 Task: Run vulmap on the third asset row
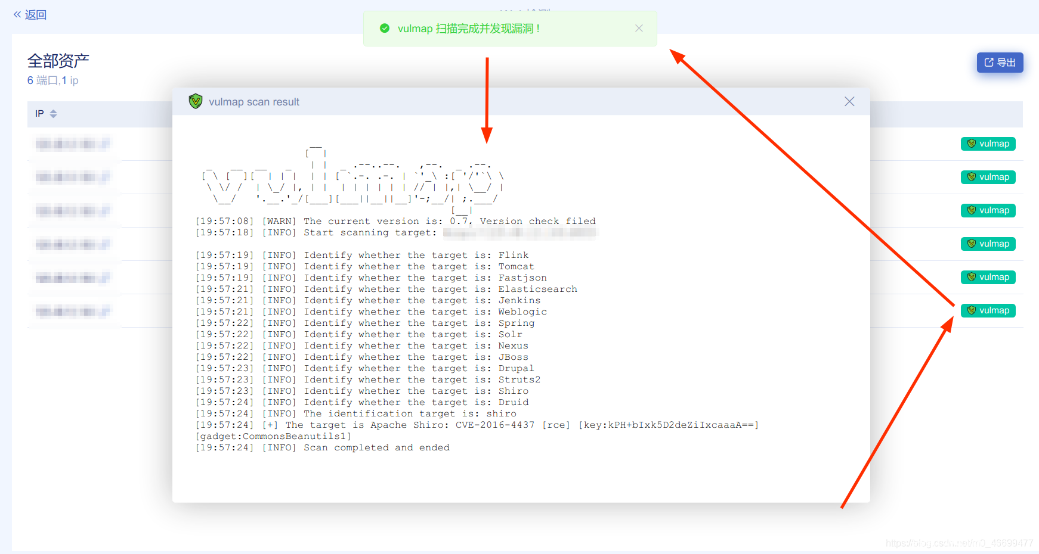tap(988, 210)
